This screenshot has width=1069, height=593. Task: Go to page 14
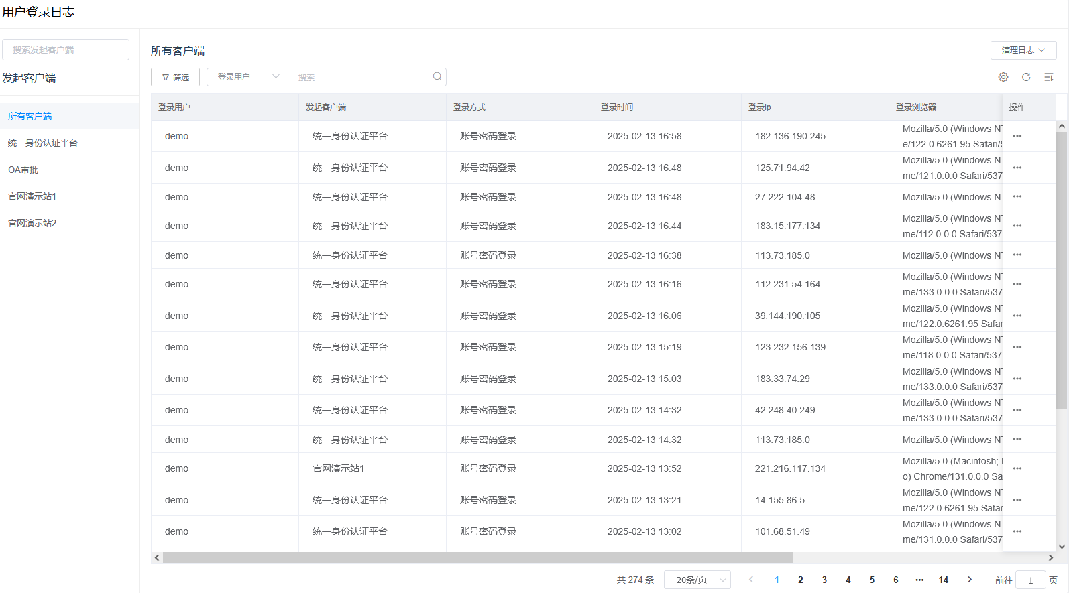coord(944,580)
